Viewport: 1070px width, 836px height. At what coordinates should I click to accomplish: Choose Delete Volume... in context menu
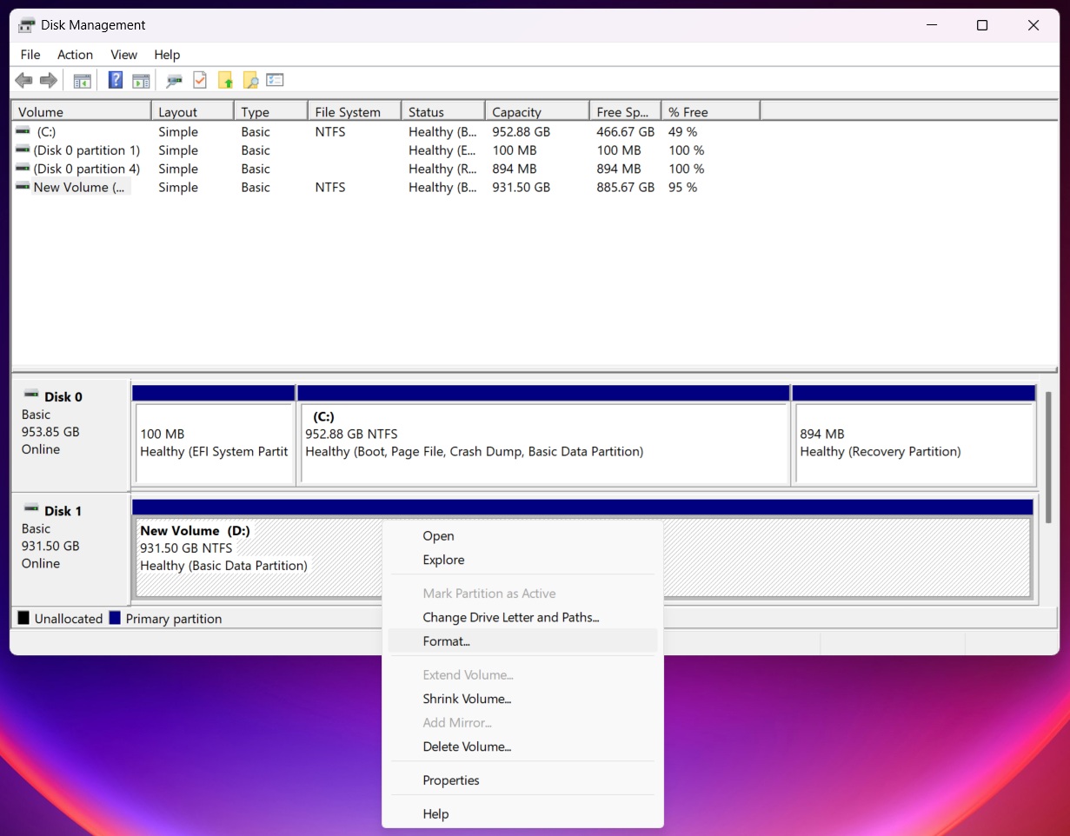(467, 746)
